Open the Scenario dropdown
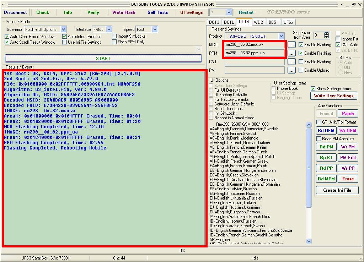 click(63, 29)
